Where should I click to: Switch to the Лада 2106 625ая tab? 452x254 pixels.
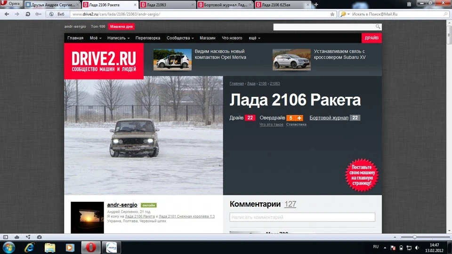pos(283,5)
